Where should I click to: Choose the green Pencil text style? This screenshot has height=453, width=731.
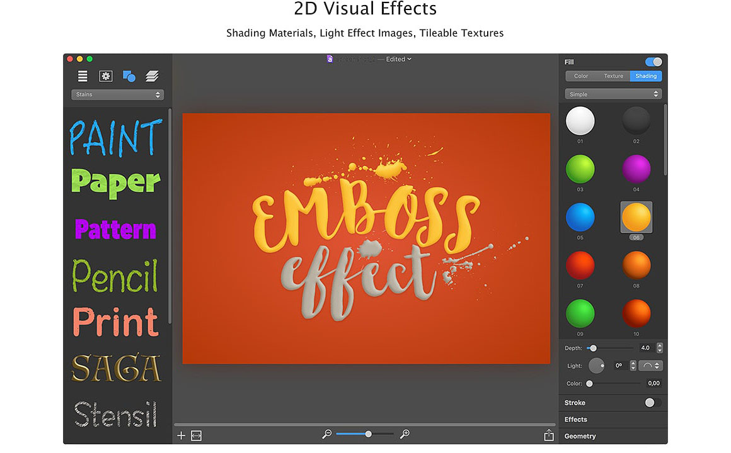click(x=115, y=276)
